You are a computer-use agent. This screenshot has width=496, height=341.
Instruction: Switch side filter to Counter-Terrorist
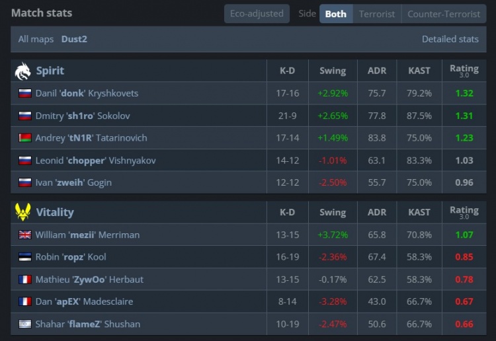tap(444, 13)
